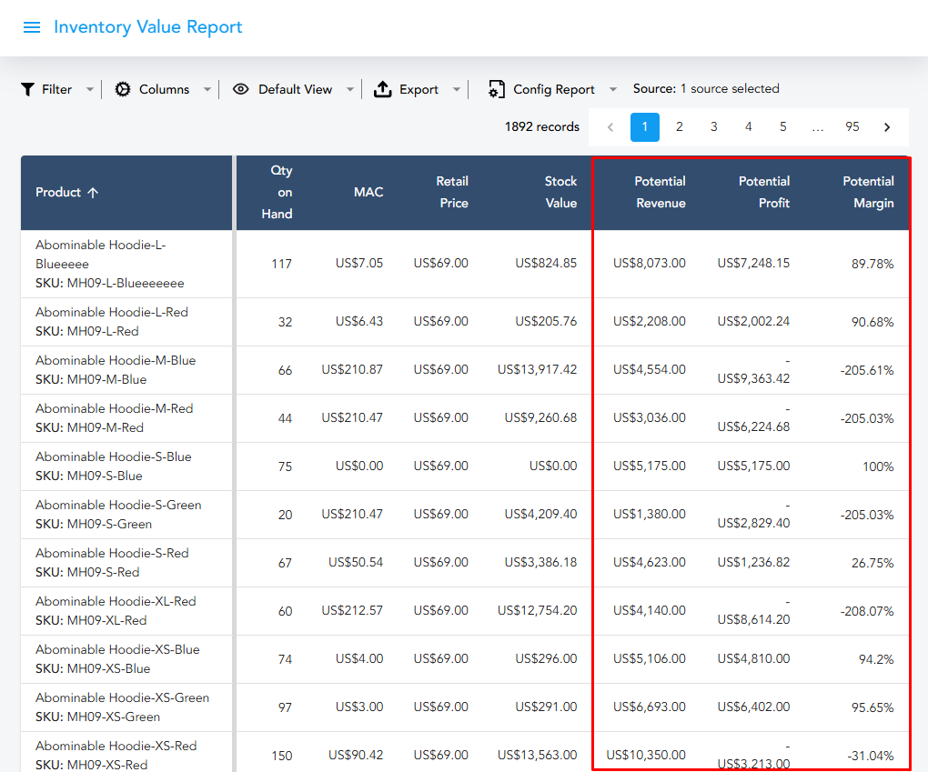Click the Columns gear icon
This screenshot has height=772, width=928.
(123, 89)
